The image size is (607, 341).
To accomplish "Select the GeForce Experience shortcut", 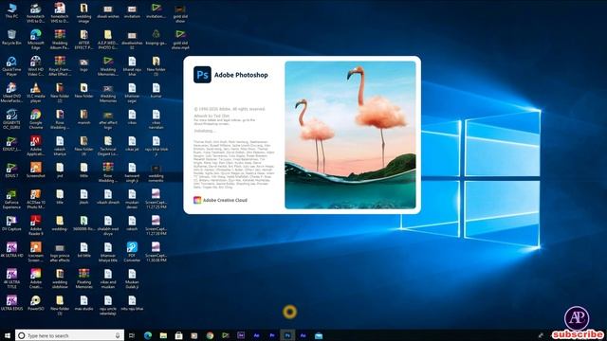I will pos(11,199).
